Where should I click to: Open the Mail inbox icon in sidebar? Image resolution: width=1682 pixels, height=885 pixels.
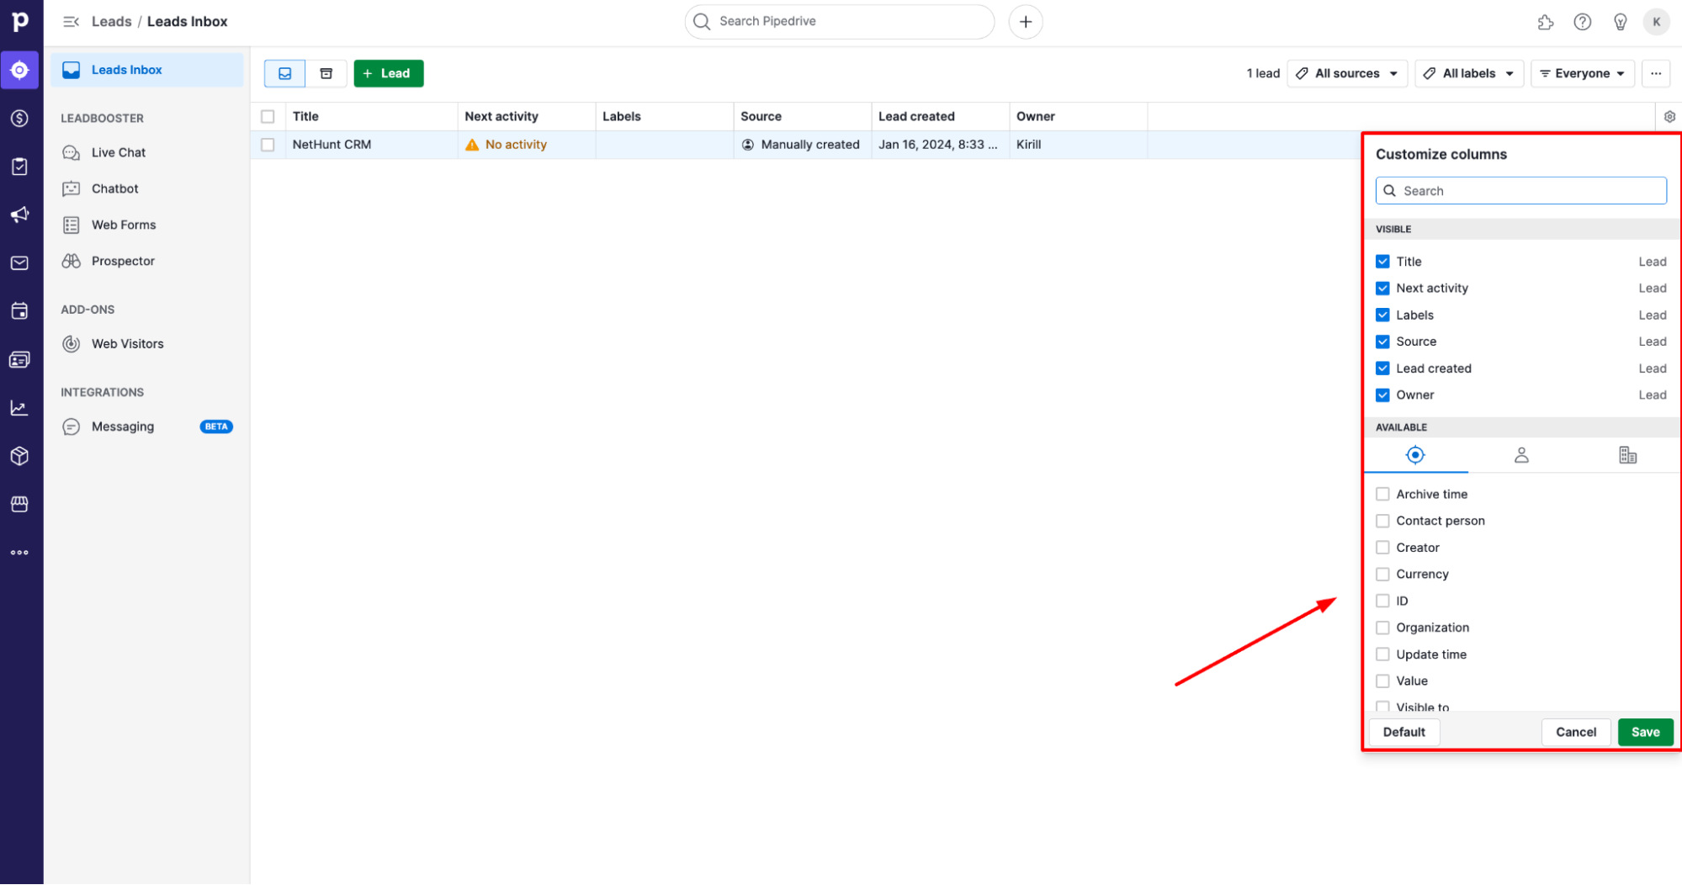tap(19, 262)
